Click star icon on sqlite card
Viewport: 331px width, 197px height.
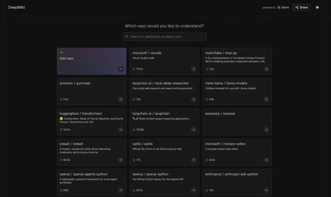134,160
